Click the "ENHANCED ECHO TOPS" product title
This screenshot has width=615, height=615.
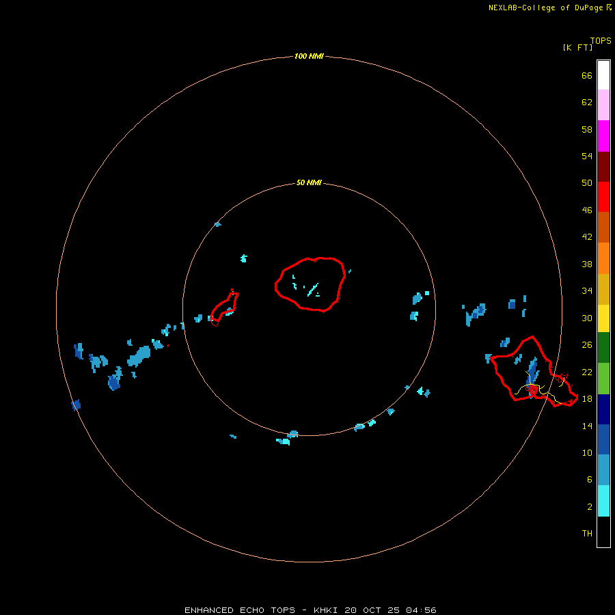tap(240, 610)
